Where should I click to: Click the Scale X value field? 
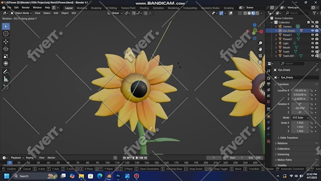tap(300, 123)
